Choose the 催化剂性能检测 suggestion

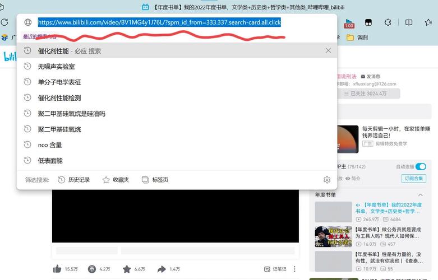click(177, 98)
